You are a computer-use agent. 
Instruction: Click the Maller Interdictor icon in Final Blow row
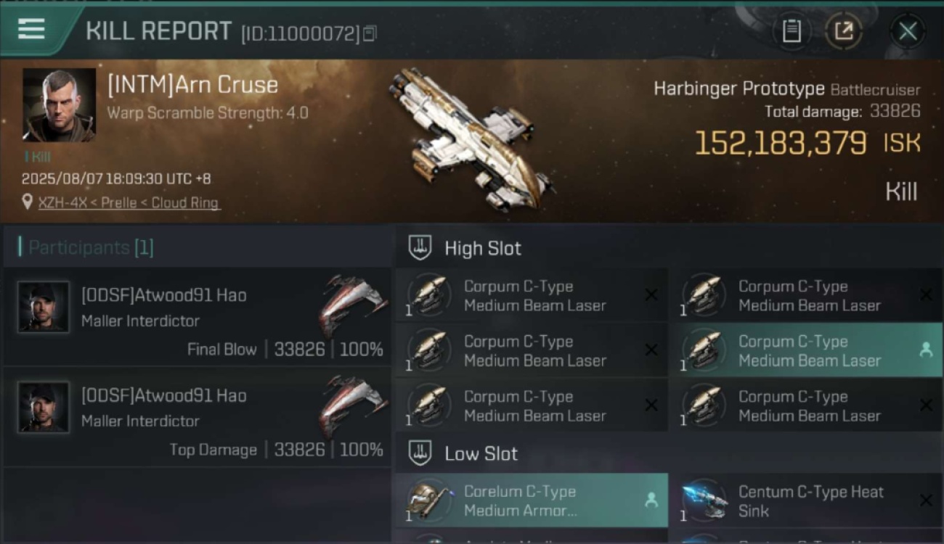(353, 306)
